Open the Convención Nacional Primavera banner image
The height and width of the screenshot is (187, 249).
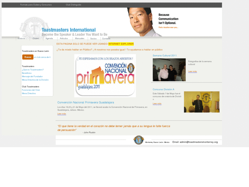[x=105, y=75]
